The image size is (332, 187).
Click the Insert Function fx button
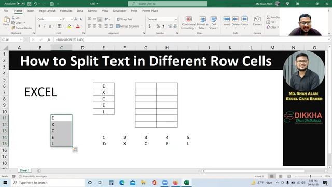point(48,39)
